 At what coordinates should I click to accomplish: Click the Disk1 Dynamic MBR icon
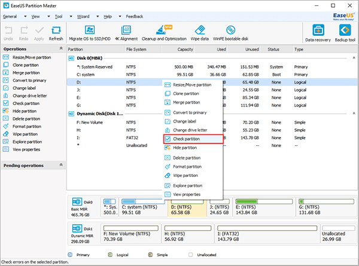click(77, 229)
